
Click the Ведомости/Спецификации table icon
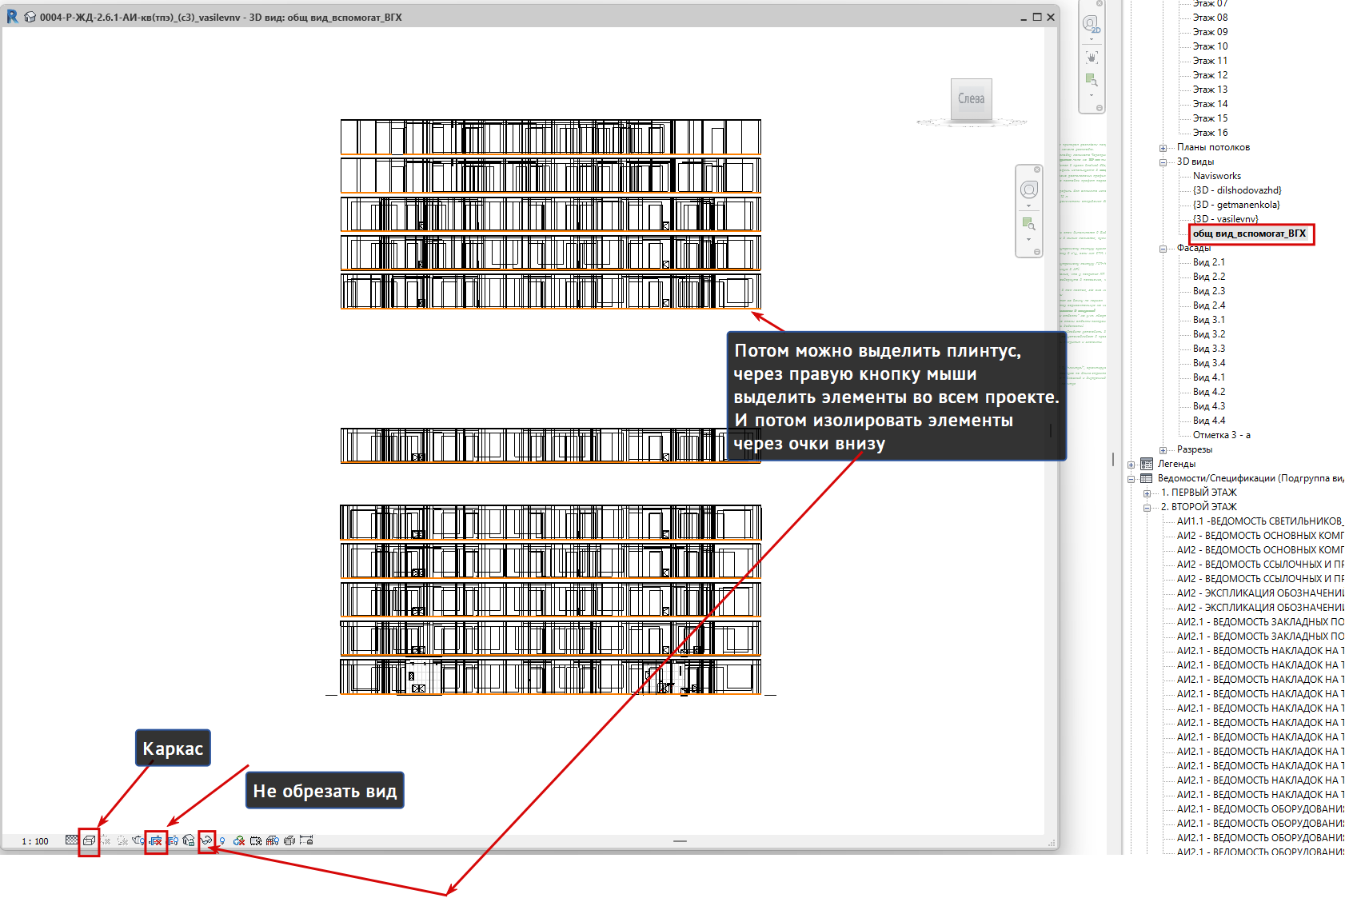pyautogui.click(x=1146, y=478)
